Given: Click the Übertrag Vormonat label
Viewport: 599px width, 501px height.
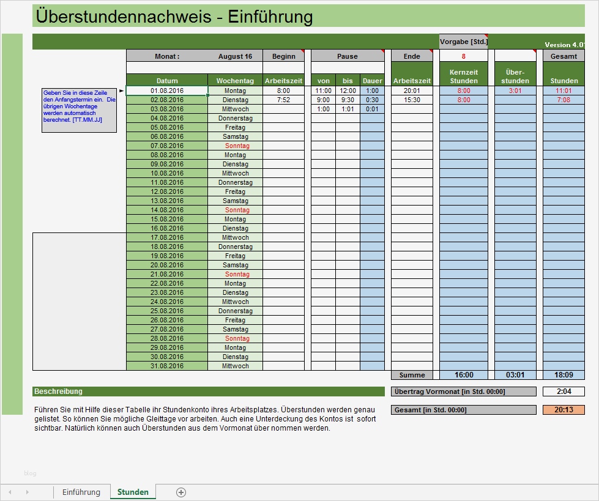Looking at the screenshot, I should pyautogui.click(x=464, y=392).
